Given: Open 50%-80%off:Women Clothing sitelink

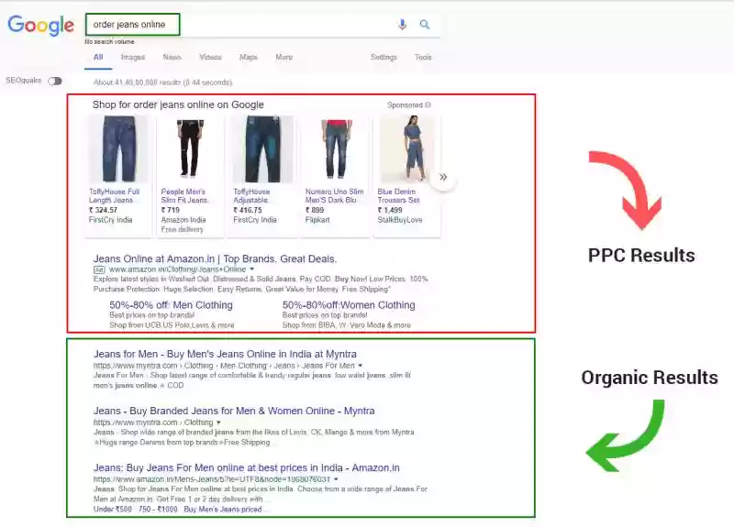Looking at the screenshot, I should 349,305.
